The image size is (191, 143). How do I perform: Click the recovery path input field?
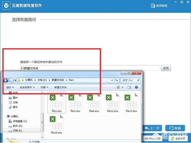tap(90, 68)
